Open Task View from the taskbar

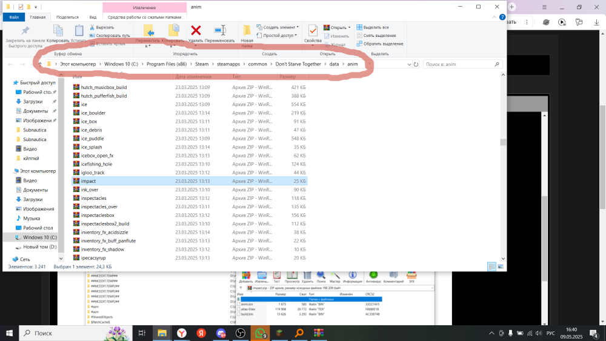tap(142, 333)
